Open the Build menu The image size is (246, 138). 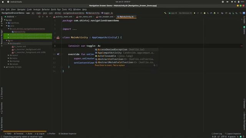tap(53, 10)
